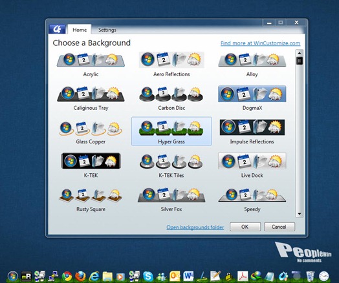Viewport: 339px width, 283px height.
Task: Open the Windows Start orb in dock
Action: 13,277
